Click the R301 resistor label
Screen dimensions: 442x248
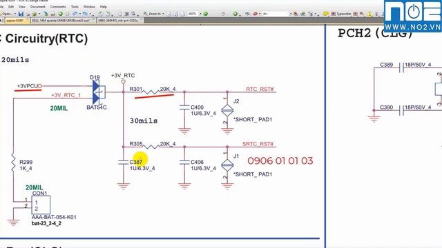click(136, 89)
